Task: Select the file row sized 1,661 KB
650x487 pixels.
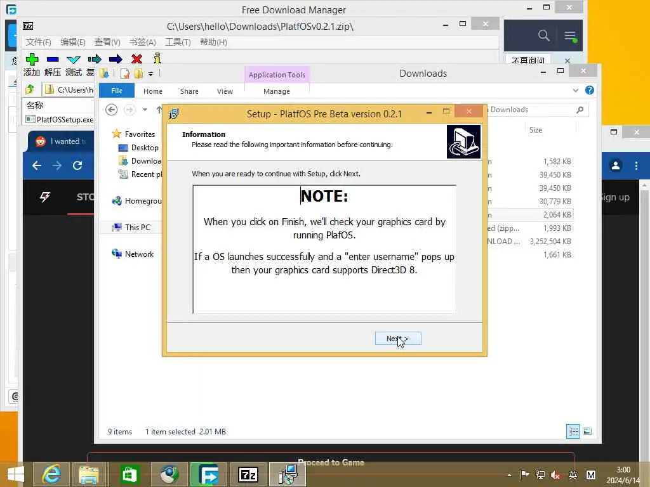Action: coord(530,255)
